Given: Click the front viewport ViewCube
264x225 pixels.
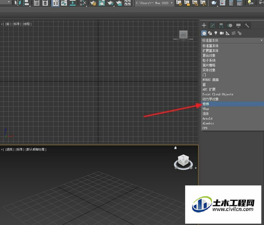Looking at the screenshot, I should coord(183,34).
